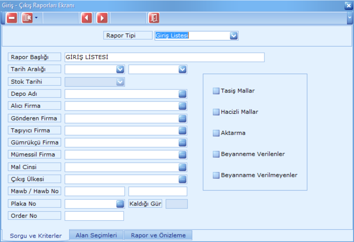This screenshot has width=354, height=242.
Task: Click the Çıkış Ülkesi lookup button
Action: [x=182, y=179]
